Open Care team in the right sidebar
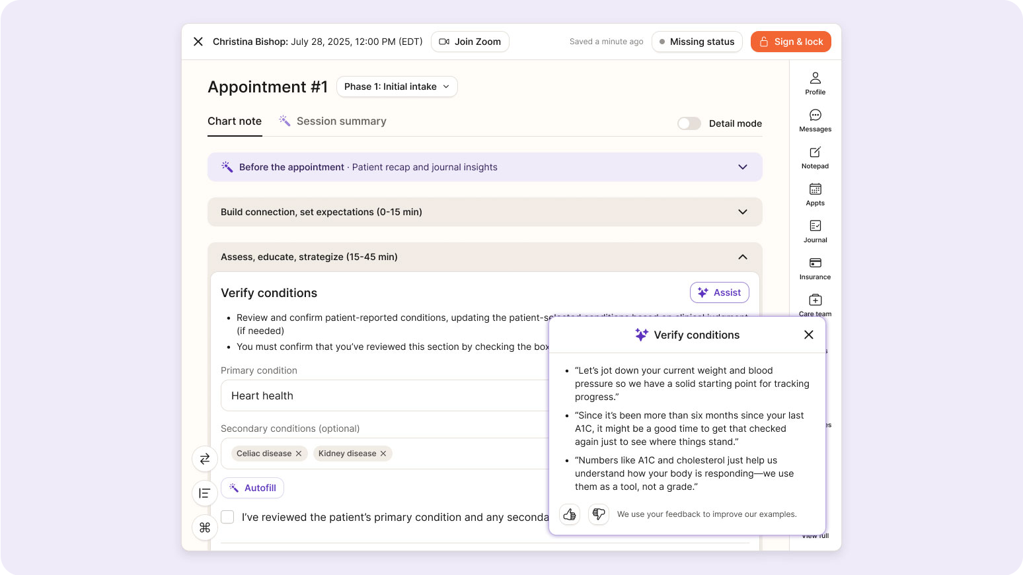This screenshot has width=1023, height=575. (x=815, y=304)
